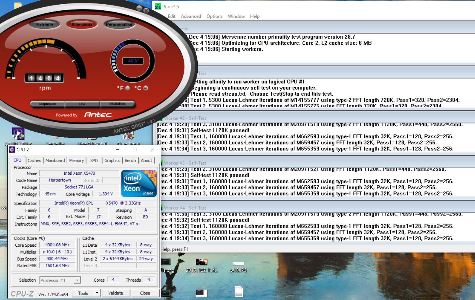
Task: Click the Prime95 title bar icon
Action: (158, 6)
